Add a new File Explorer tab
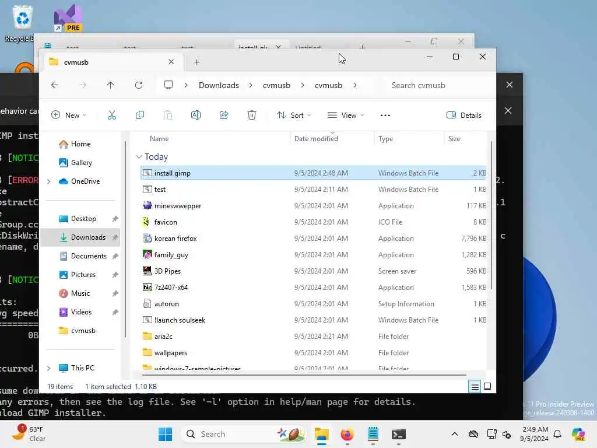The image size is (597, 448). pos(196,62)
